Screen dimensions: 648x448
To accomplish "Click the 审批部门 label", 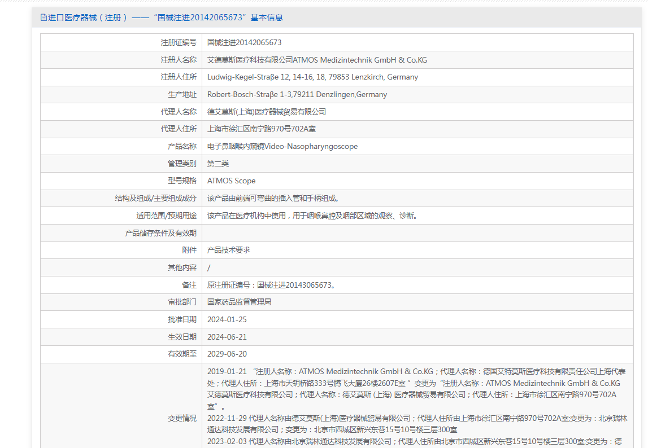I will pos(182,302).
